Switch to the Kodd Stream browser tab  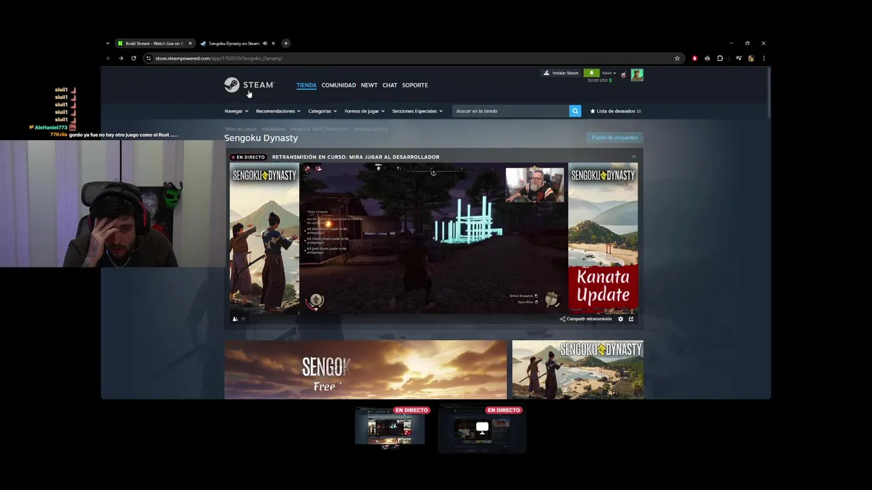(154, 44)
